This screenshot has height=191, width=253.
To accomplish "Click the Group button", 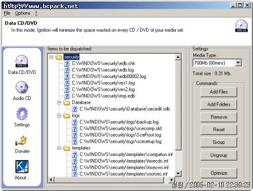I will click(219, 142).
